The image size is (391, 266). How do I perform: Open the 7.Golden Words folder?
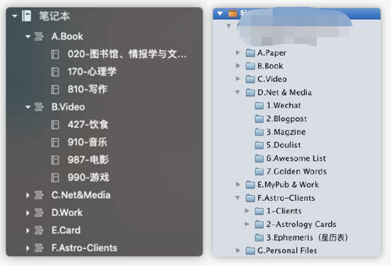pos(296,172)
